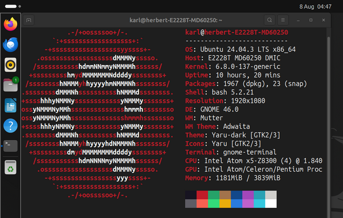Screen dimensions: 343x218
Task: Open Rhythmbox music player icon
Action: click(x=10, y=65)
